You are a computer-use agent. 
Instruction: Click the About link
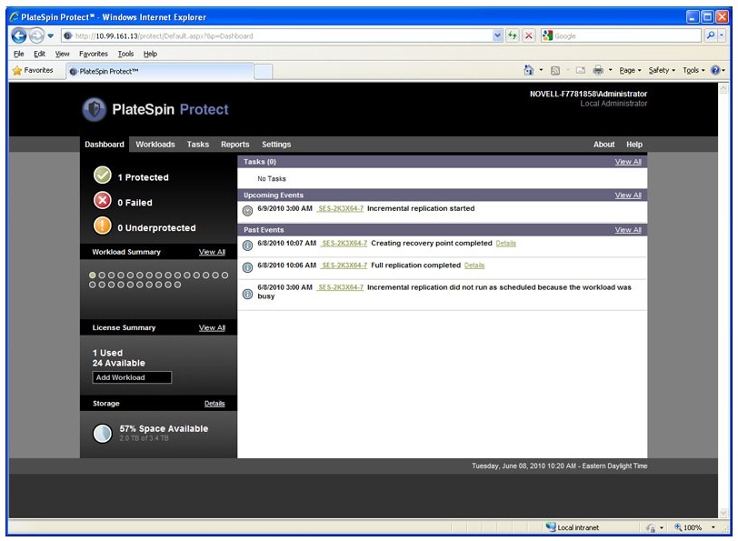pos(603,144)
